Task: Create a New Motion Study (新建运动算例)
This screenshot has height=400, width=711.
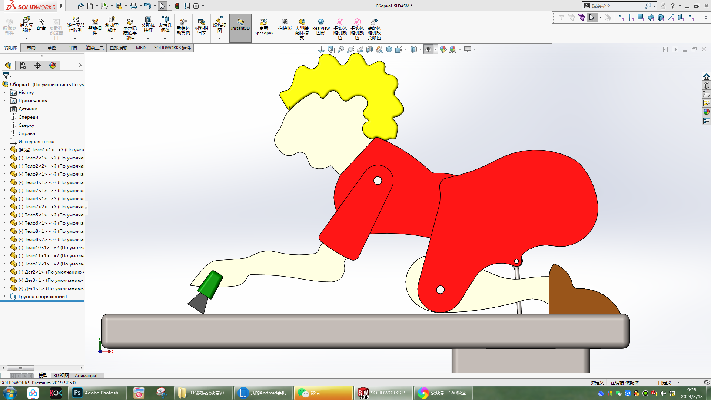Action: [183, 26]
